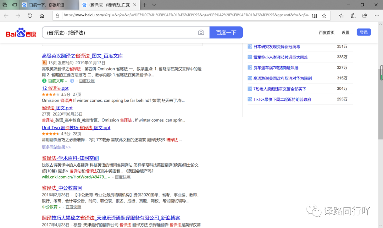Click the 中公教育 source name
Viewport: 383px width, 228px height.
[50, 207]
